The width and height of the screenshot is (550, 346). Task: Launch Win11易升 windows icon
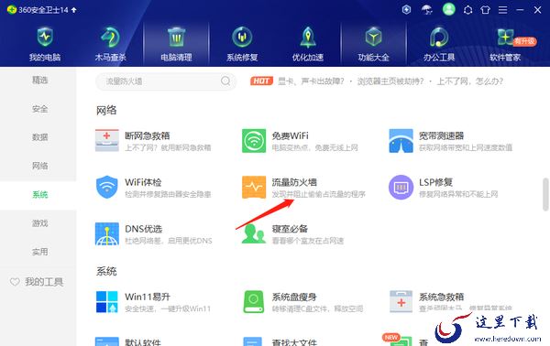(x=107, y=301)
